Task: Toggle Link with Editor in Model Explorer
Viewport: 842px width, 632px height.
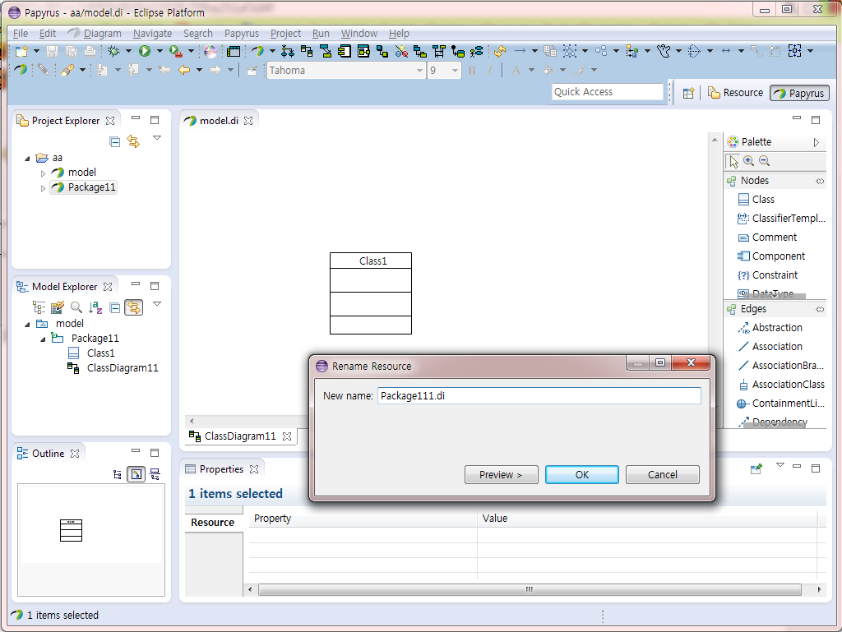Action: pos(134,307)
